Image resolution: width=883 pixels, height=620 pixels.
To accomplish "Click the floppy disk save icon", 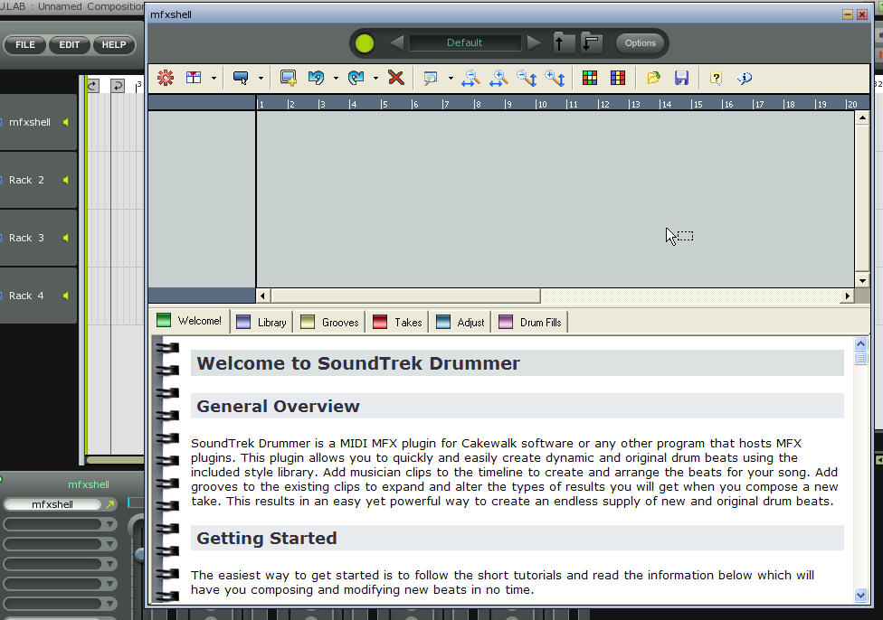I will point(681,78).
